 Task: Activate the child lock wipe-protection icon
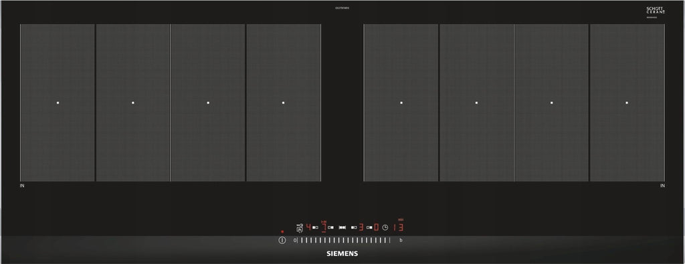[300, 228]
